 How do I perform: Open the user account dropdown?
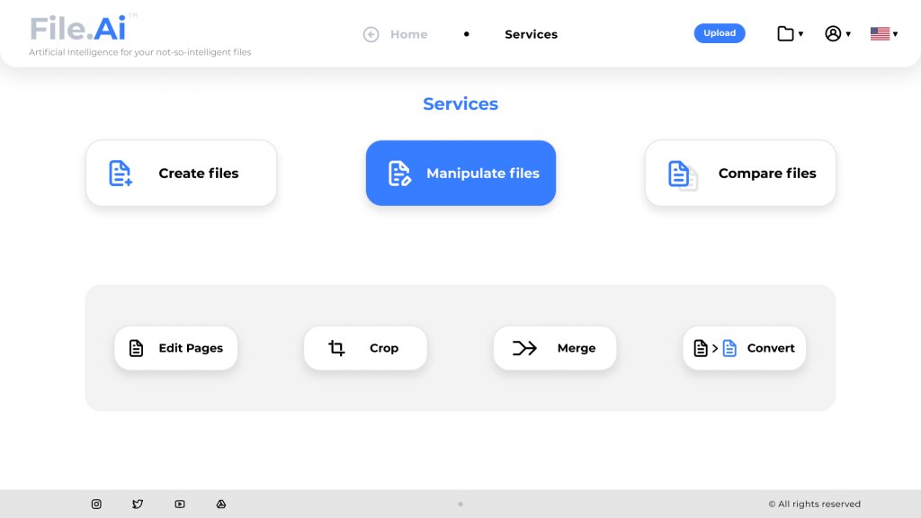[837, 34]
